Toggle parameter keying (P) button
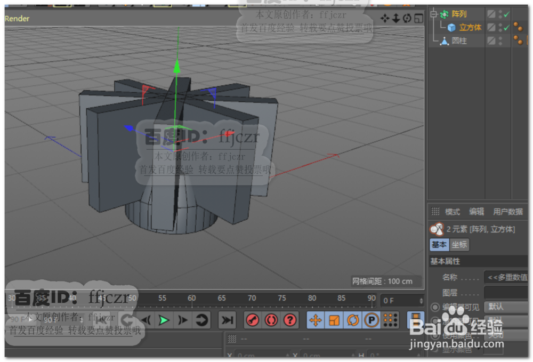533x362 pixels. coord(372,320)
